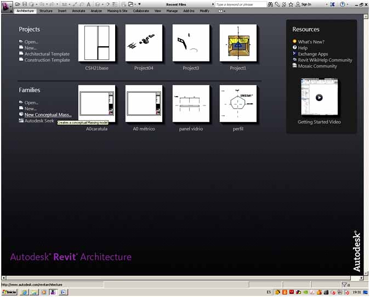Click the ES language indicator in system tray
Image resolution: width=370 pixels, height=297 pixels.
pyautogui.click(x=269, y=292)
